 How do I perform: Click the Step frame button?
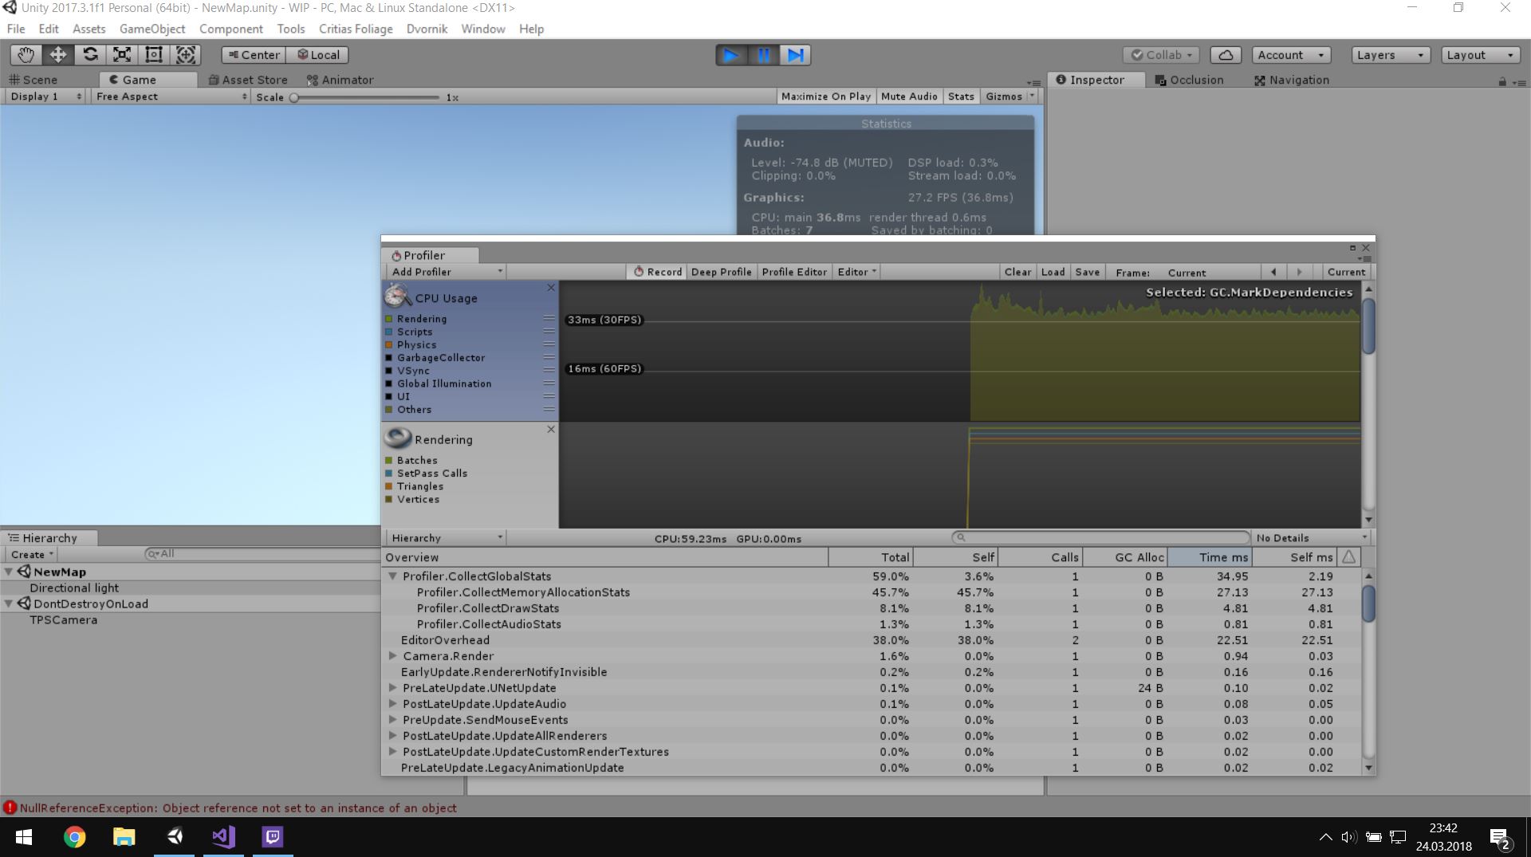pos(795,54)
